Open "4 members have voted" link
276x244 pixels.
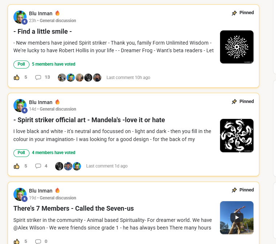53,153
